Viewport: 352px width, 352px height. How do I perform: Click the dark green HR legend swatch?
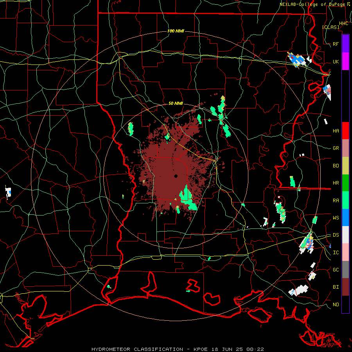pyautogui.click(x=345, y=183)
